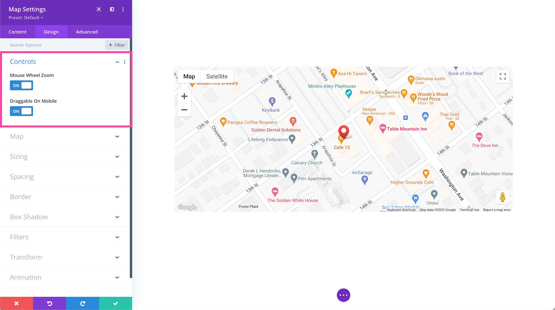
Task: Open the Preset: Default dropdown
Action: [x=25, y=18]
